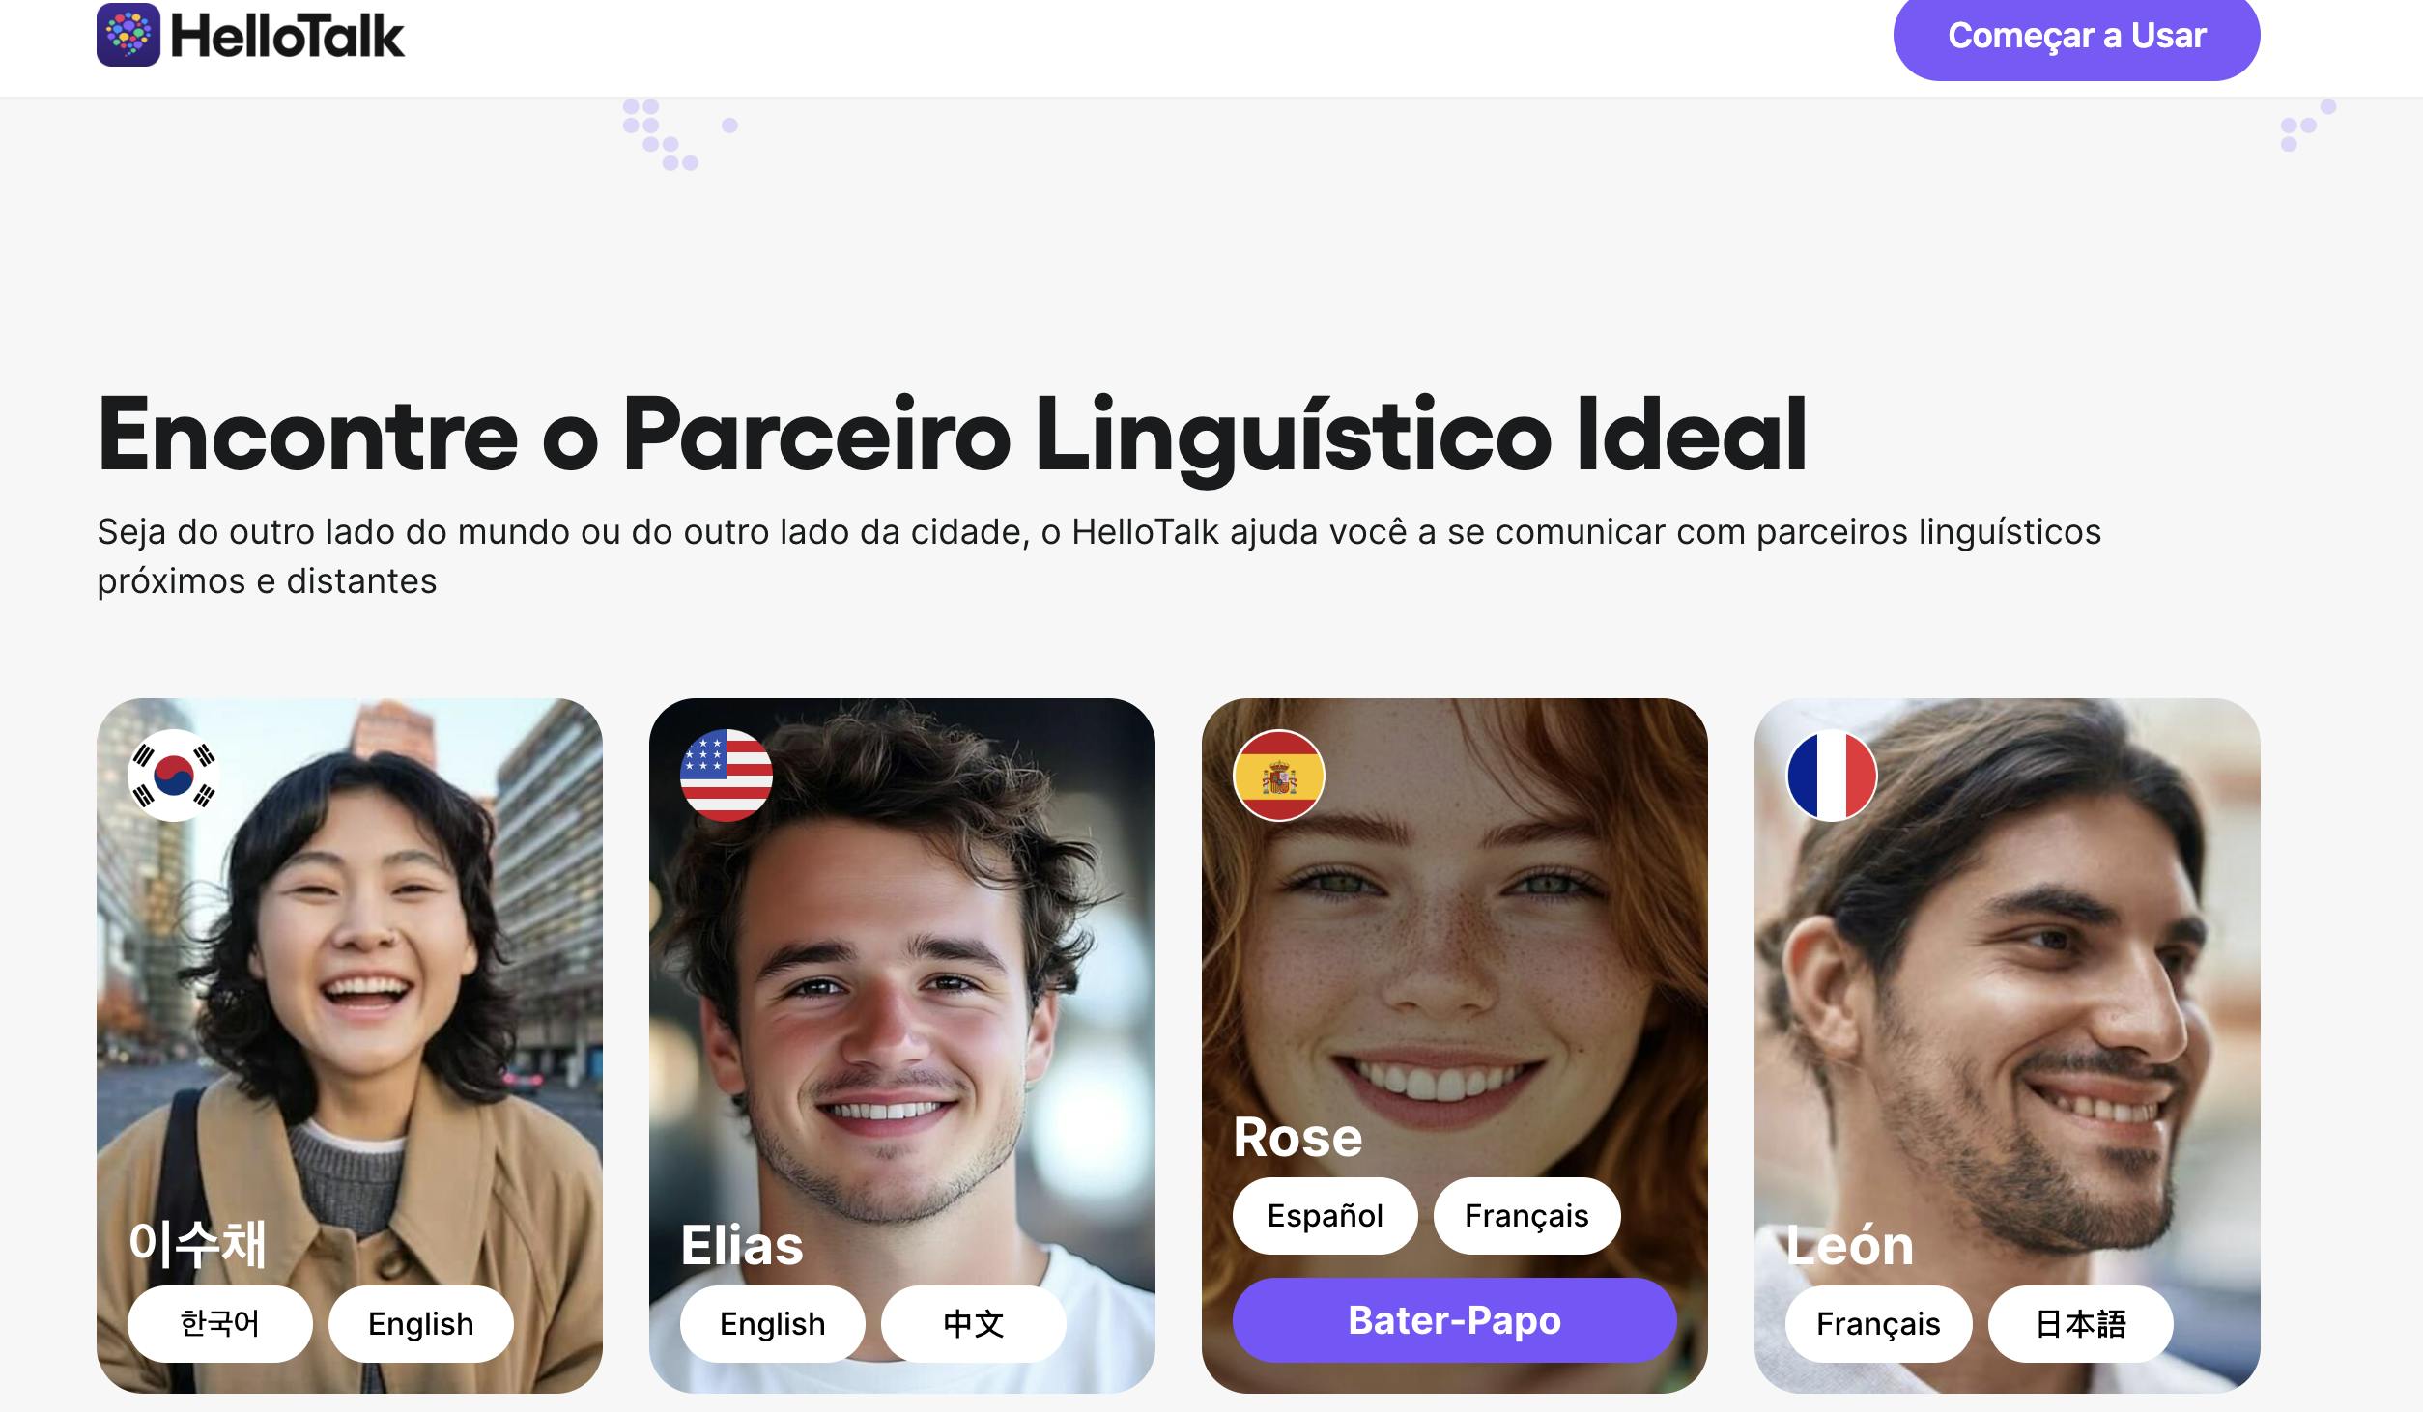The height and width of the screenshot is (1412, 2423).
Task: Click the France flag icon
Action: click(x=1832, y=776)
